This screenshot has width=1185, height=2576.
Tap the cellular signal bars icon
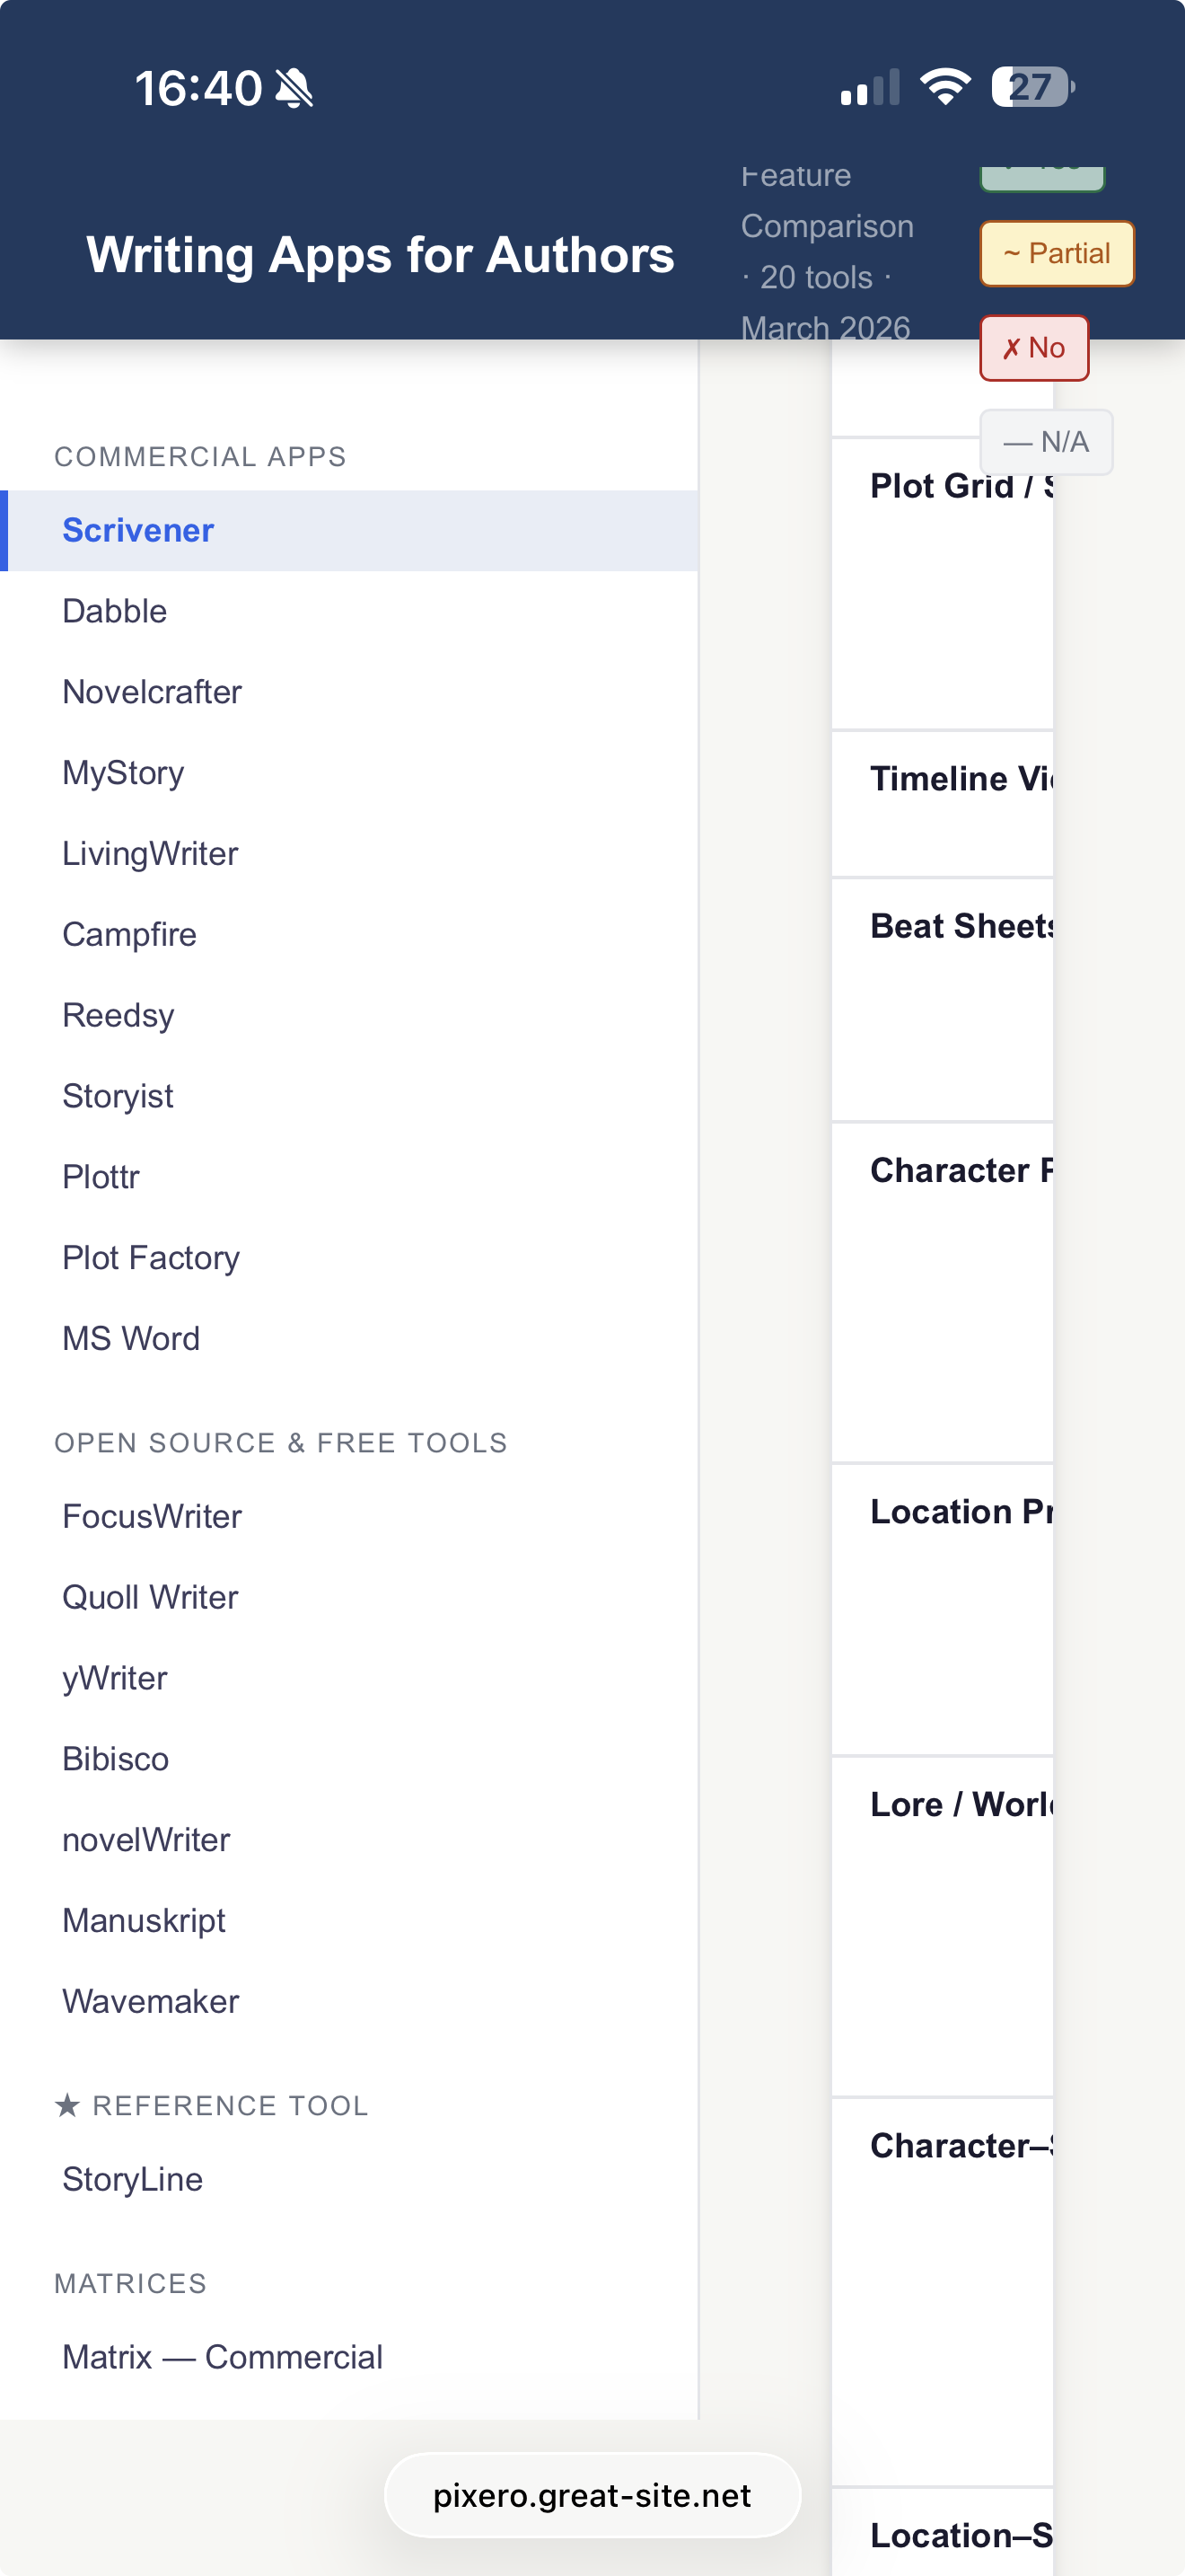[x=869, y=88]
